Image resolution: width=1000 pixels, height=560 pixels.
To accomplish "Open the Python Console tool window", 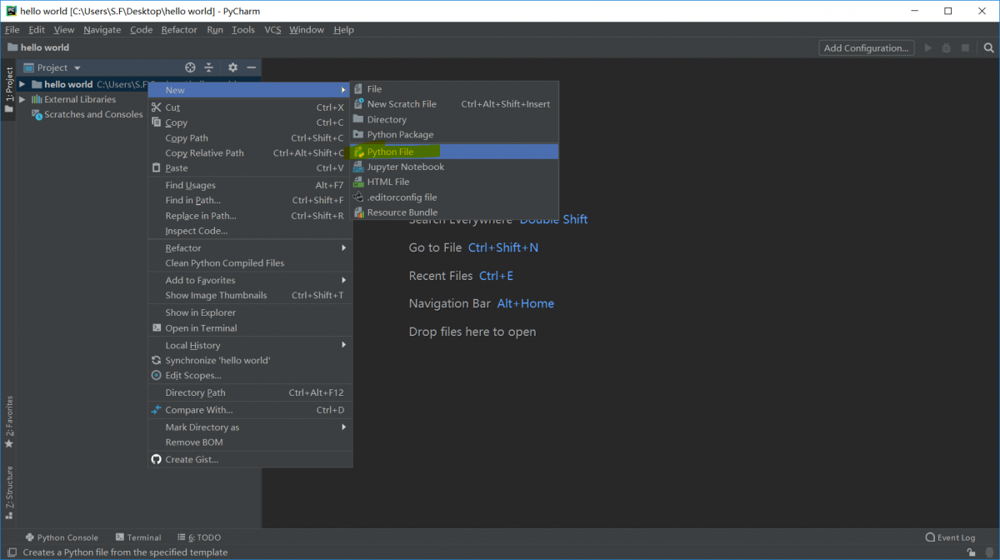I will tap(62, 537).
